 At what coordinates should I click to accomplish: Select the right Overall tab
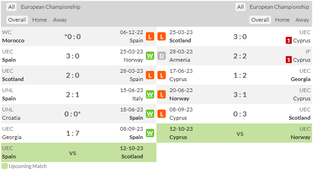coord(260,20)
